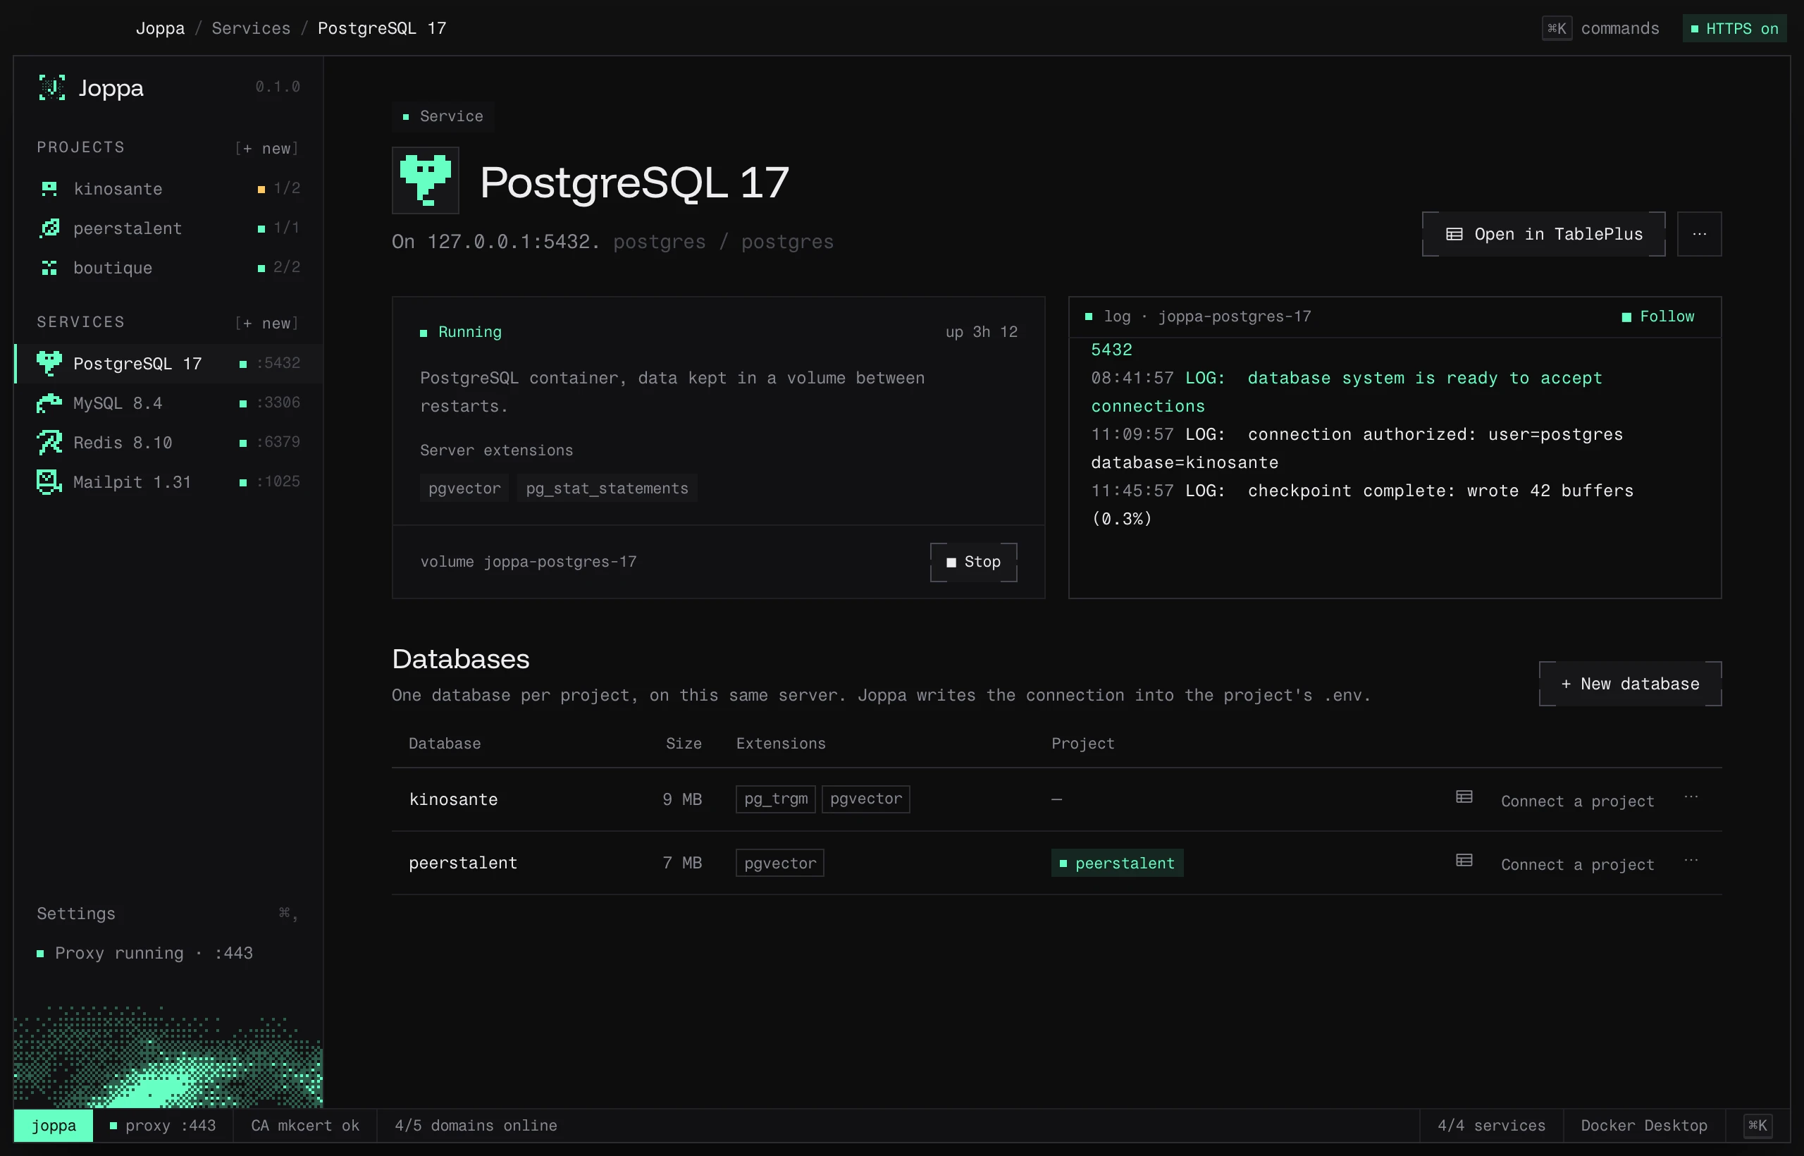Click the Size column header
This screenshot has height=1156, width=1804.
[x=684, y=743]
